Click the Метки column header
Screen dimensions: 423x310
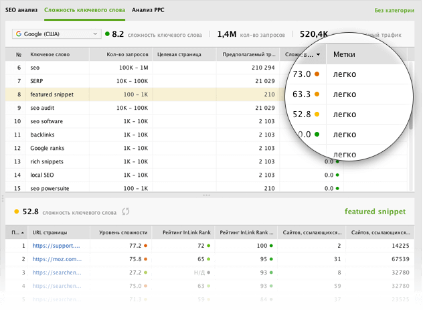tap(344, 54)
